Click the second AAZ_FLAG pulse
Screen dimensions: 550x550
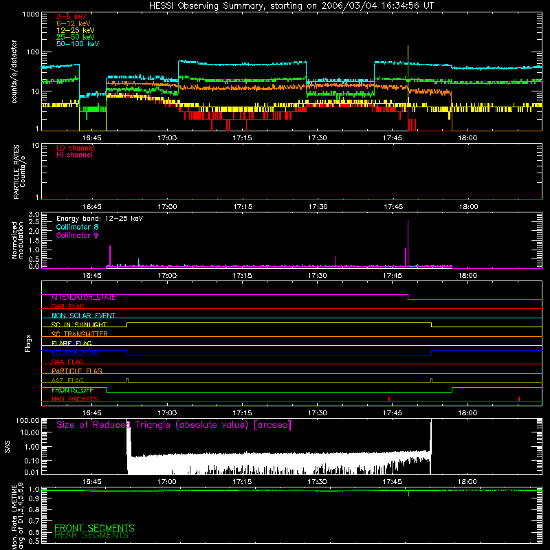pyautogui.click(x=432, y=381)
